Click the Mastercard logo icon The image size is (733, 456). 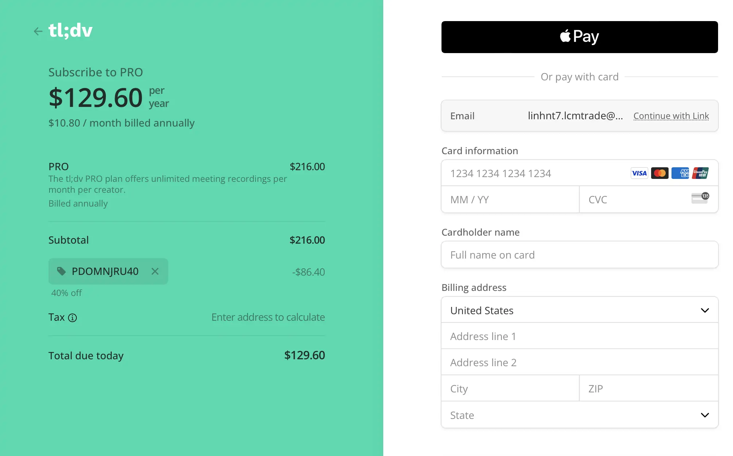tap(659, 173)
